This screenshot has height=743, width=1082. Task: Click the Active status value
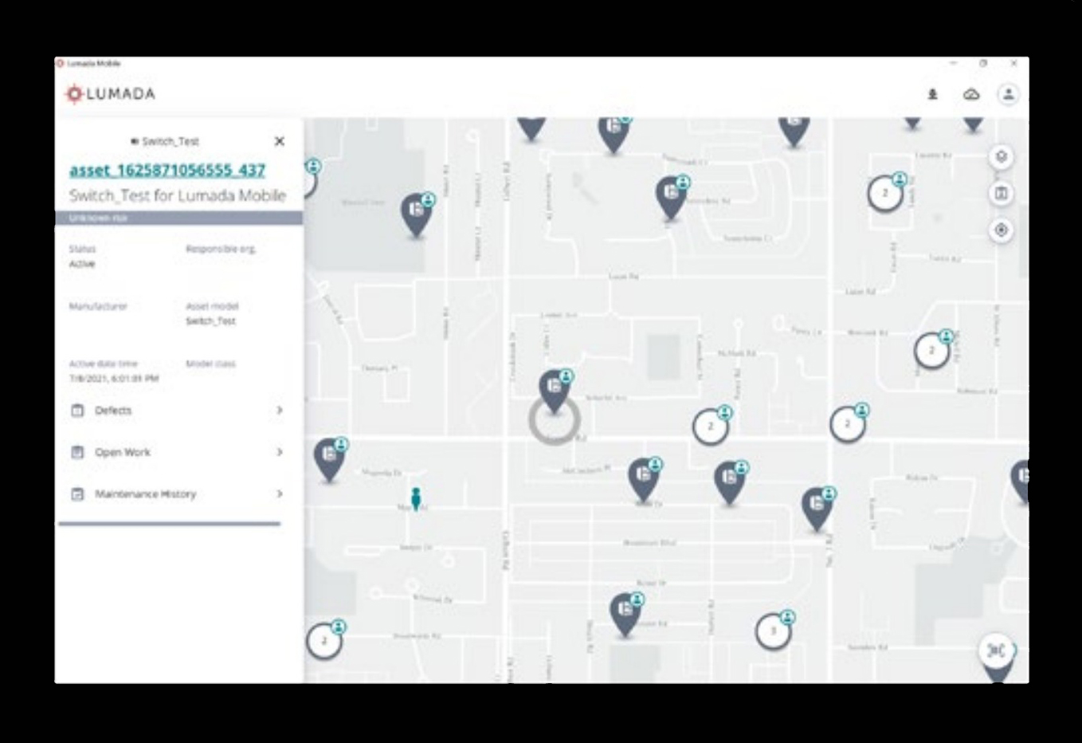(82, 264)
